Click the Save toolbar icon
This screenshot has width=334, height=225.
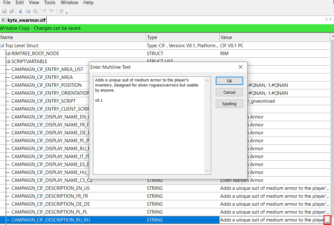(4, 11)
